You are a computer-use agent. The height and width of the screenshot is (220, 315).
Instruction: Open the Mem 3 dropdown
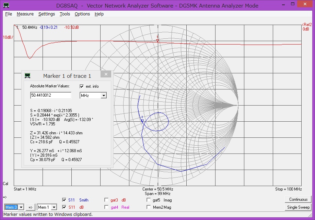(21, 207)
